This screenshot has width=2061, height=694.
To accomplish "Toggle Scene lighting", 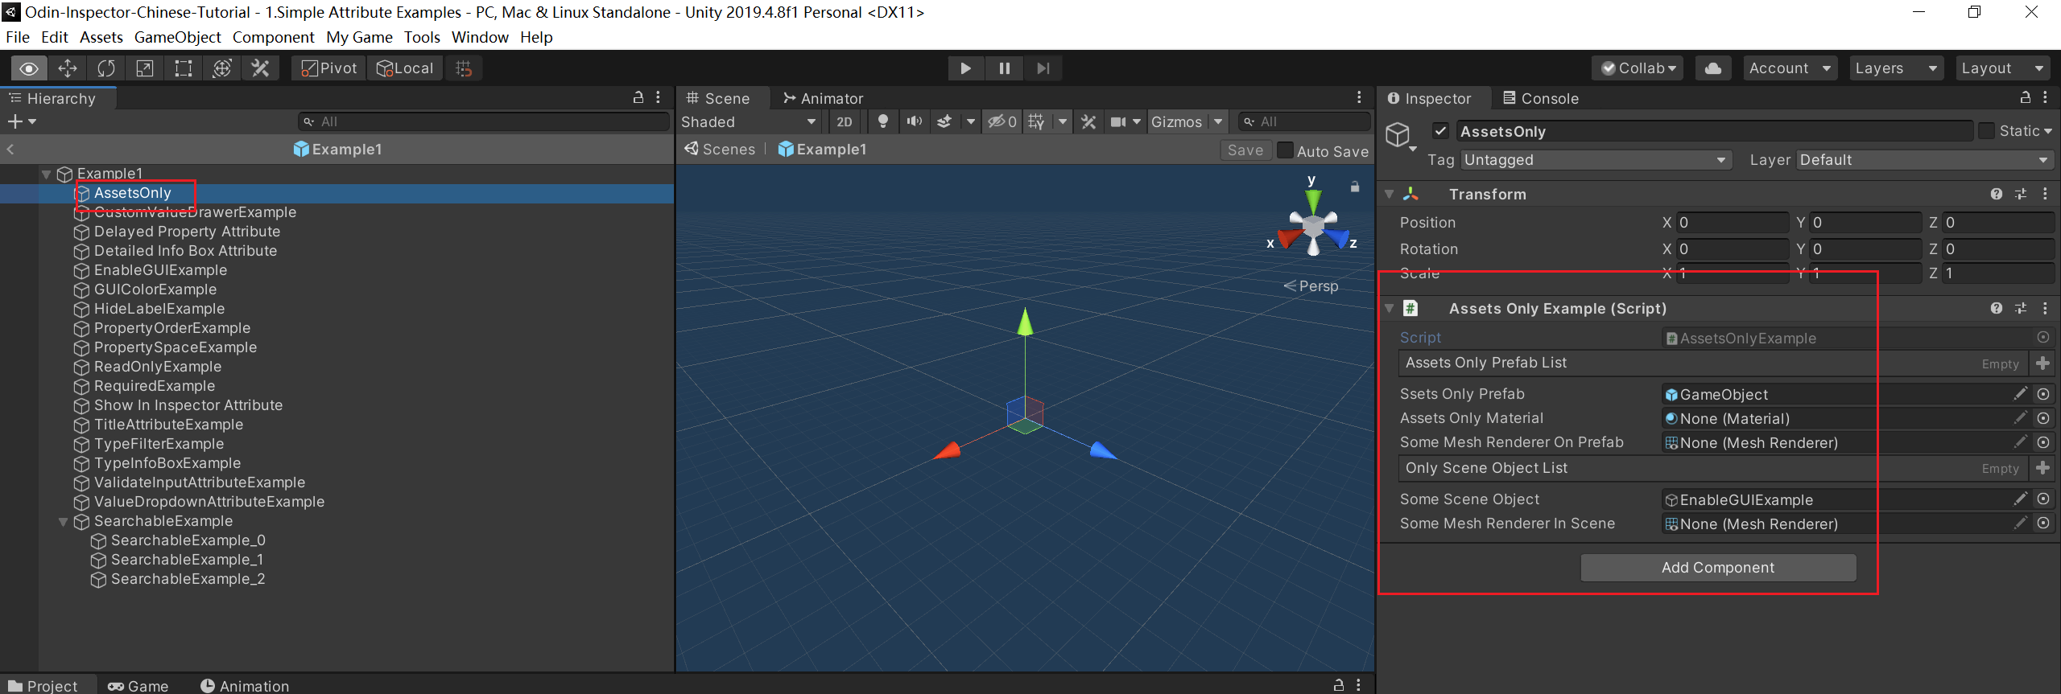I will click(x=883, y=121).
